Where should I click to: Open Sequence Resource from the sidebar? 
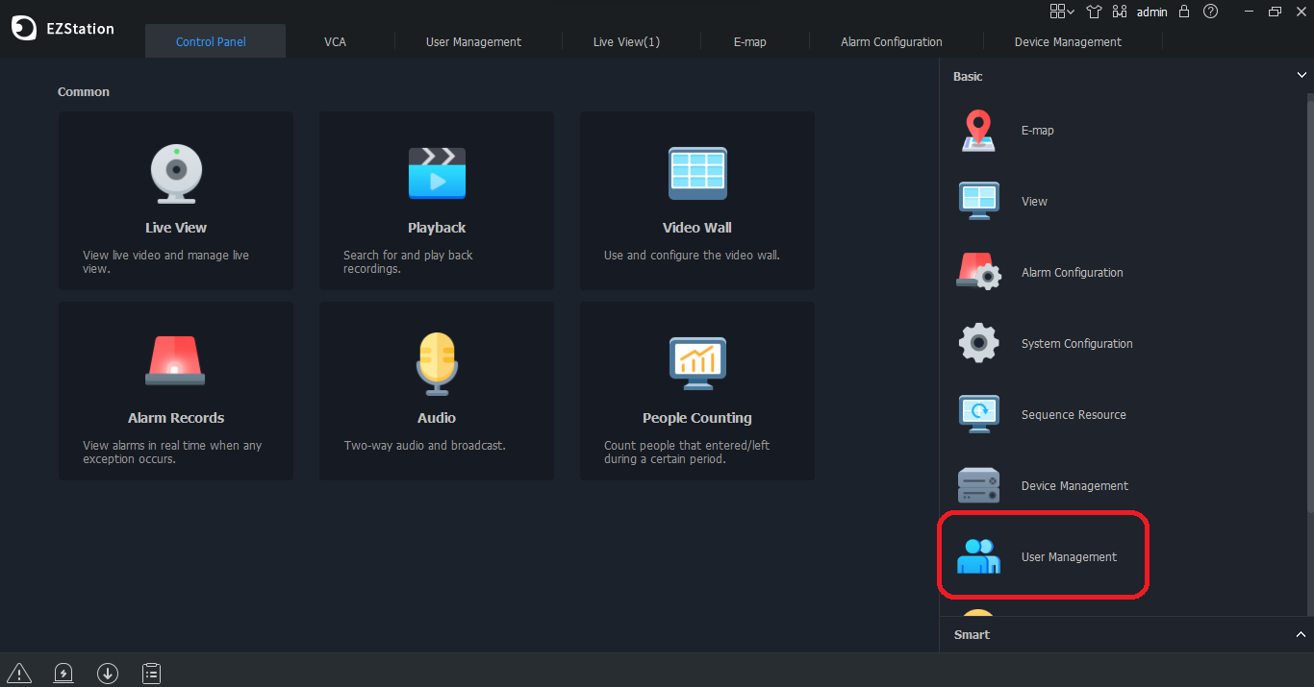click(x=1073, y=414)
